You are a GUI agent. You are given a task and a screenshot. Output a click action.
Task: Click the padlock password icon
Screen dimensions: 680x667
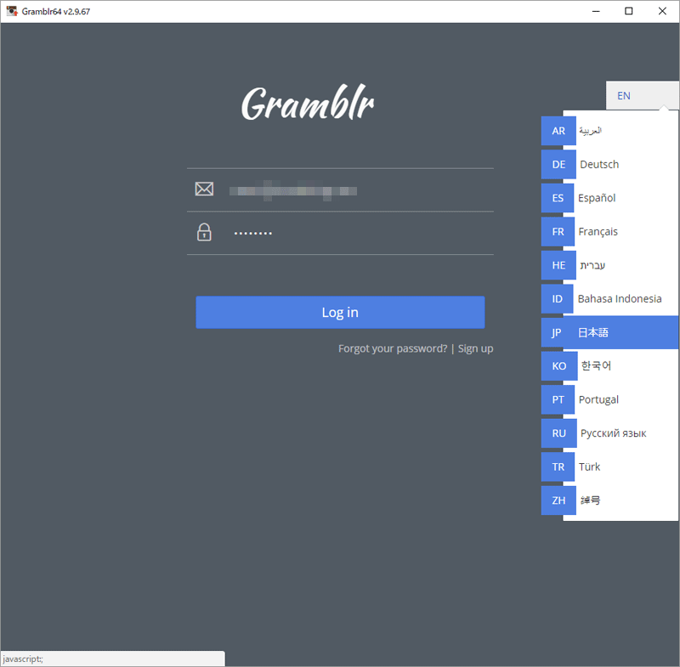coord(204,232)
